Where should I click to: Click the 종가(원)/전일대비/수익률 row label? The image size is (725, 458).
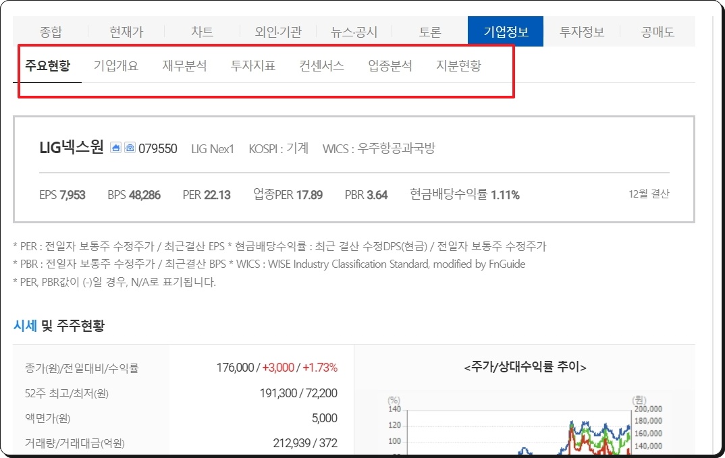82,368
